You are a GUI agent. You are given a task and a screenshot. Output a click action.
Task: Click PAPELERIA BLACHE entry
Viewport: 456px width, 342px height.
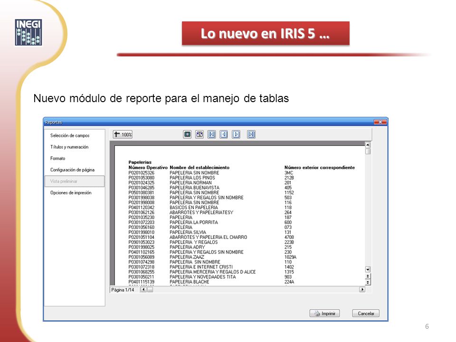coord(190,282)
